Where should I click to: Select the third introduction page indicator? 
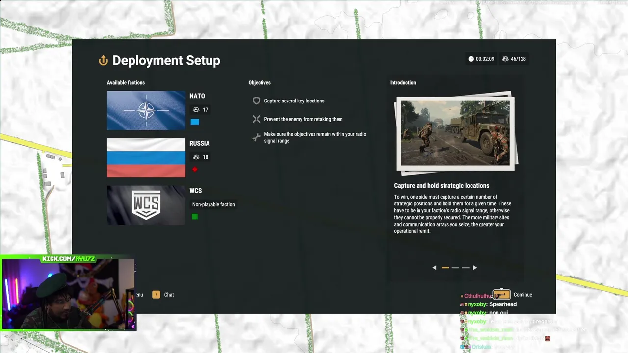coord(466,268)
